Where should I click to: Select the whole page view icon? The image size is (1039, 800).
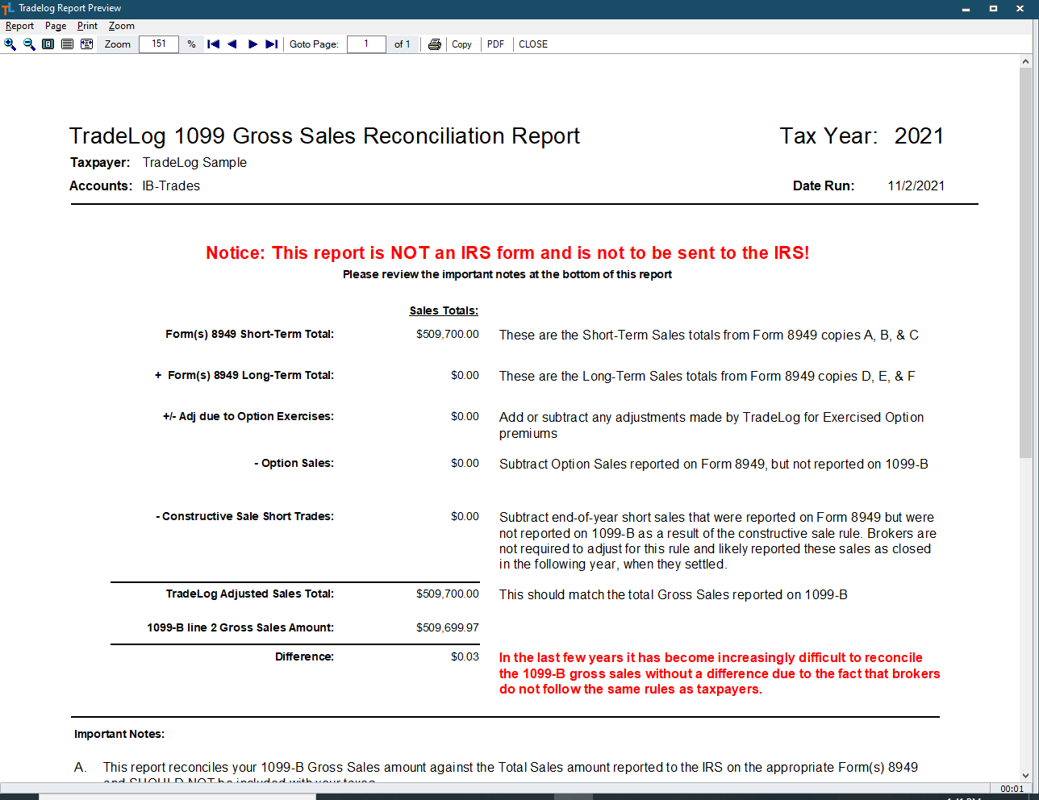click(x=48, y=44)
